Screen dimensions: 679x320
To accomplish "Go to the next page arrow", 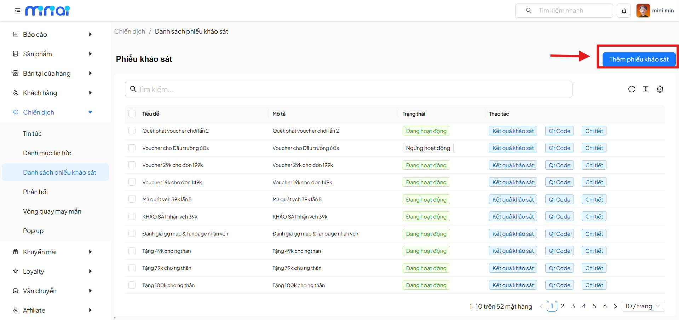I will click(x=615, y=307).
